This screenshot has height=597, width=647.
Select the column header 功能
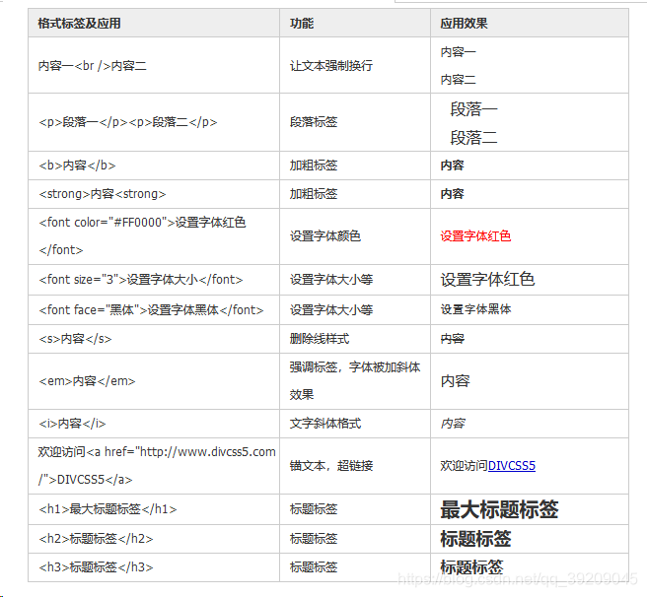coord(302,23)
